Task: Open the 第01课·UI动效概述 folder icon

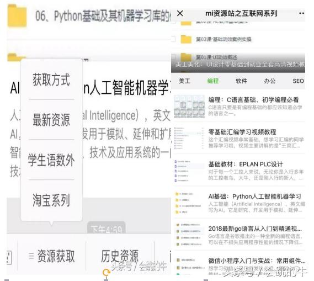Action: [186, 57]
